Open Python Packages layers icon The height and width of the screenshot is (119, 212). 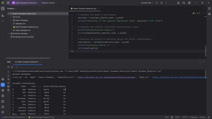tap(3, 90)
